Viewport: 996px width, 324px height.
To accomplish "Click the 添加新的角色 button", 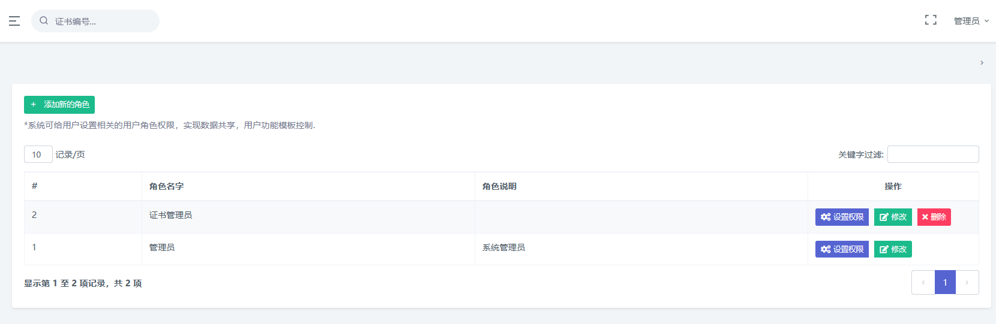I will [x=59, y=104].
